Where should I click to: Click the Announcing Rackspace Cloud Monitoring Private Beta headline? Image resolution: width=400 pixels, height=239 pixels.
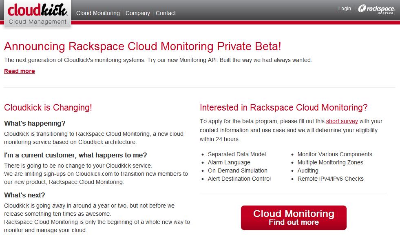(143, 46)
